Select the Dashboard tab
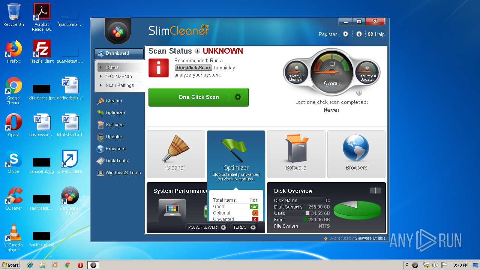Viewport: 480px width, 270px height. [x=119, y=53]
